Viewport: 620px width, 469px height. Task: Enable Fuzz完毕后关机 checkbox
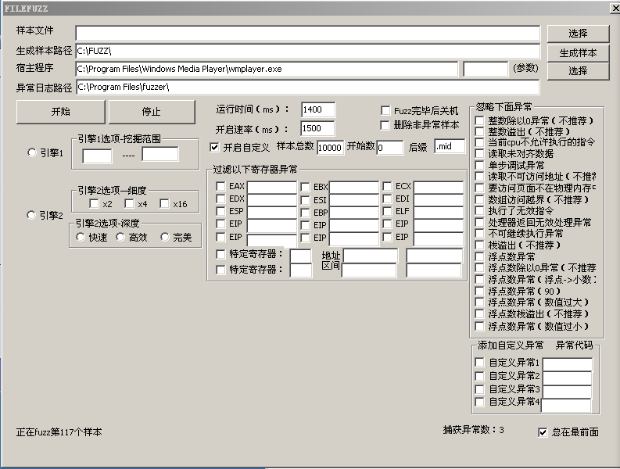(x=385, y=111)
